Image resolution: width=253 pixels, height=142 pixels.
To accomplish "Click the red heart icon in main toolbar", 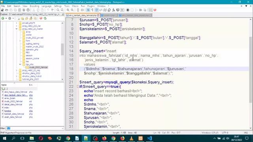I will coord(155,10).
